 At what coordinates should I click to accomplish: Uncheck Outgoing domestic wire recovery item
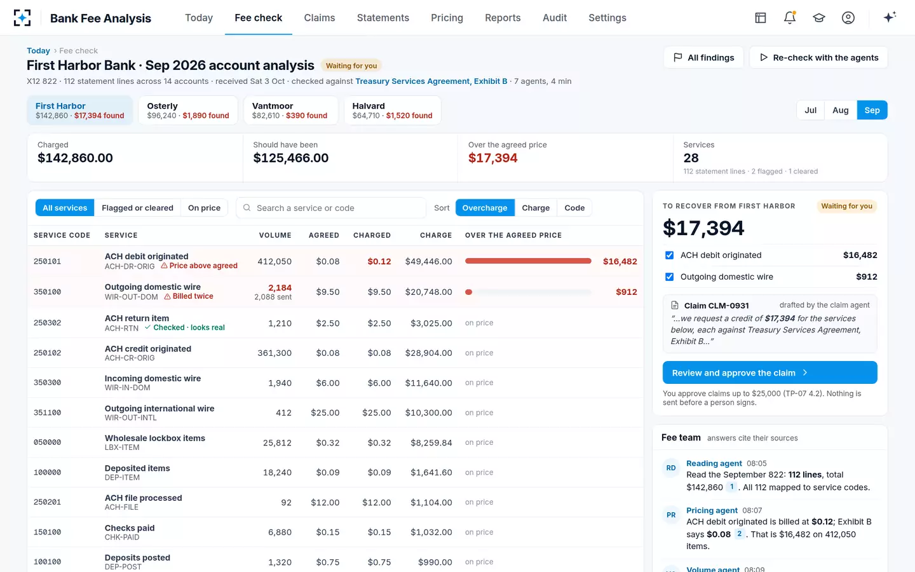pyautogui.click(x=669, y=276)
